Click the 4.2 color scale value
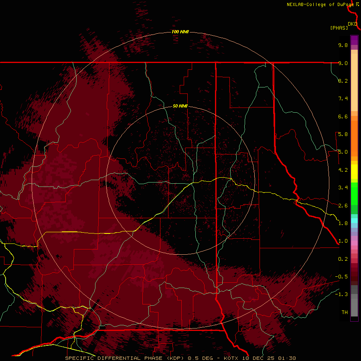This screenshot has width=361, height=361. point(343,170)
